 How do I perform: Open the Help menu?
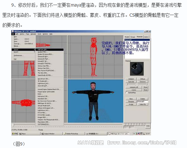(x=51, y=34)
